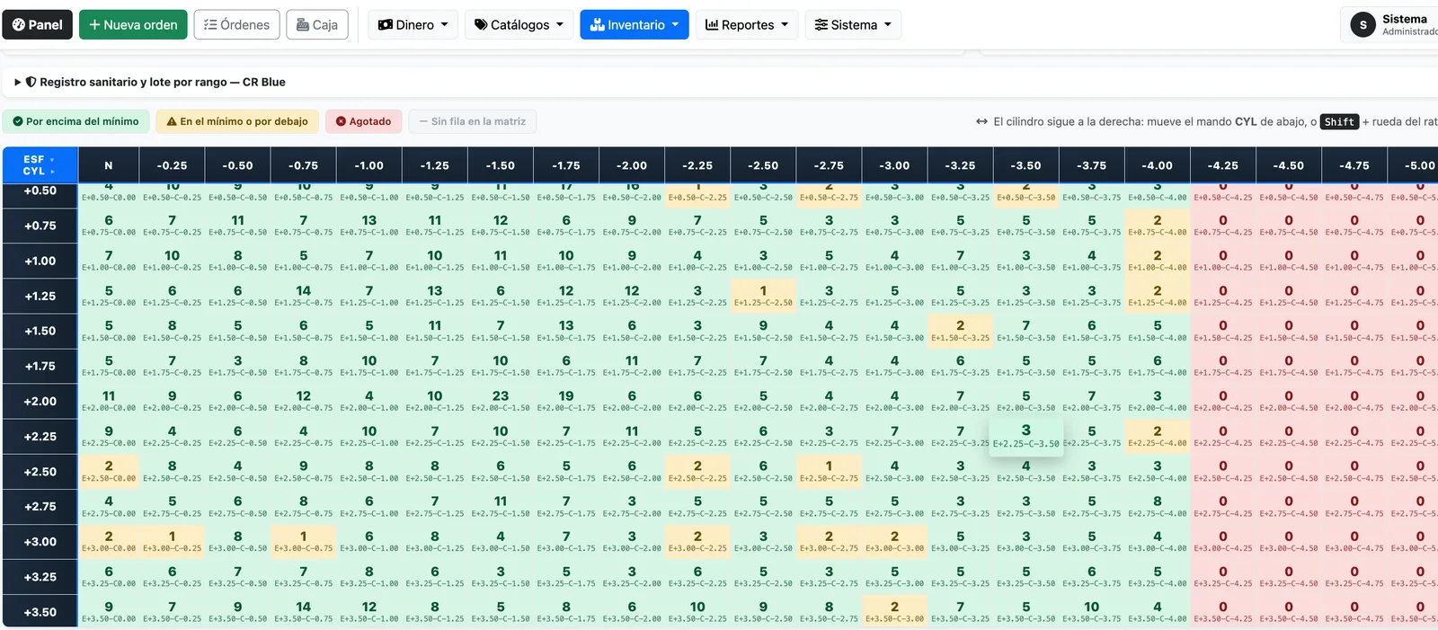Select the Por encima del mínimo legend chip

(x=76, y=121)
